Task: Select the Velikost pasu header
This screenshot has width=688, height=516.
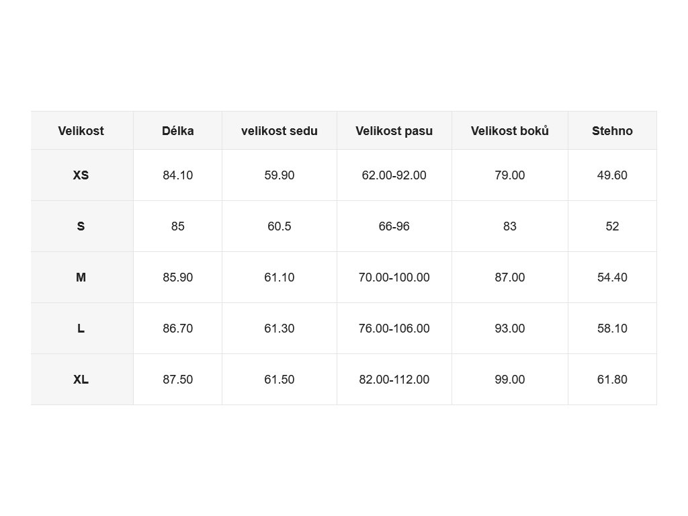Action: tap(394, 131)
